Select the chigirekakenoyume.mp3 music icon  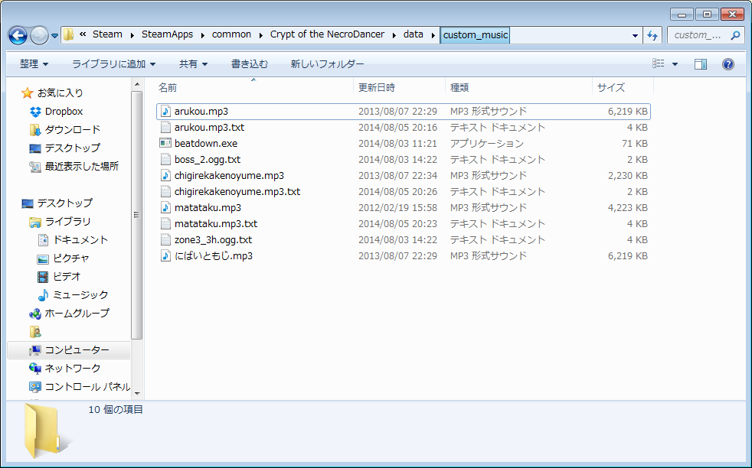165,175
